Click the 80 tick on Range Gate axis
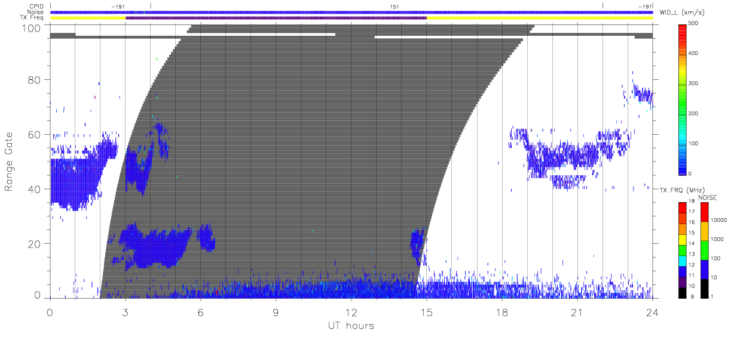 35,79
